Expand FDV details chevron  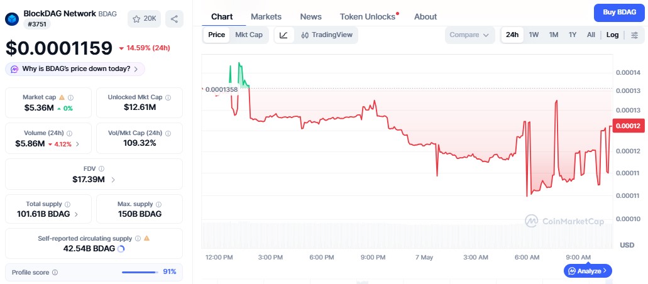pos(113,180)
